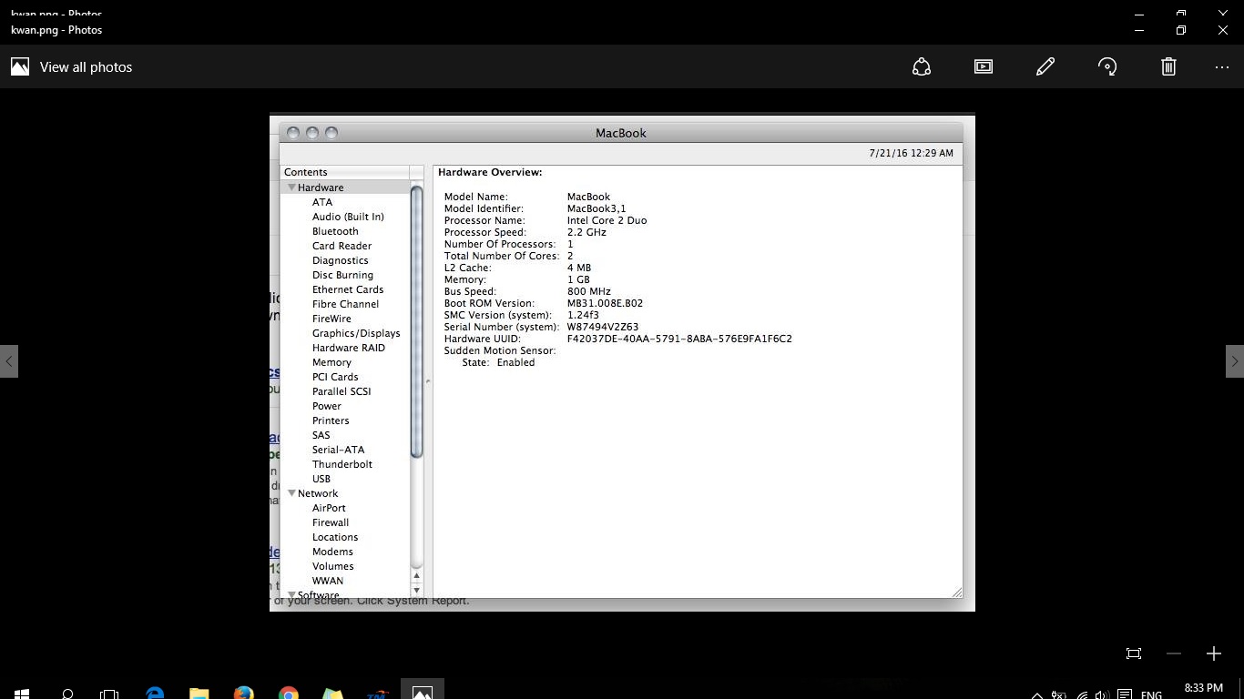Zoom out with the minus button

coord(1174,653)
